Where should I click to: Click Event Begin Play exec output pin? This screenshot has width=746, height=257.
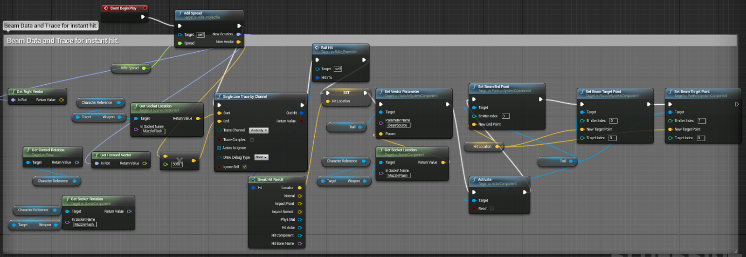tap(143, 17)
